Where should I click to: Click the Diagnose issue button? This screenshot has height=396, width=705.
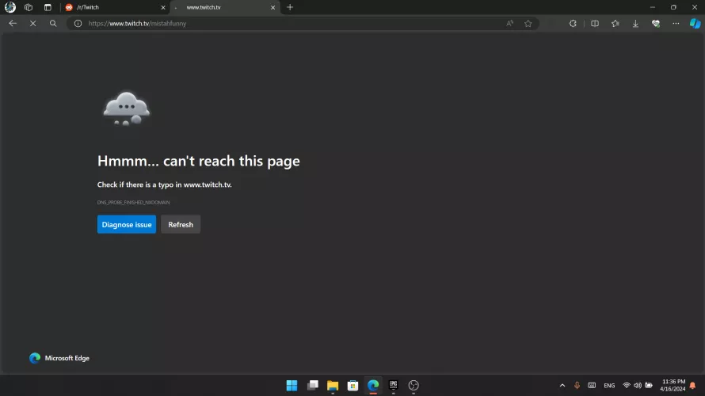(x=126, y=224)
